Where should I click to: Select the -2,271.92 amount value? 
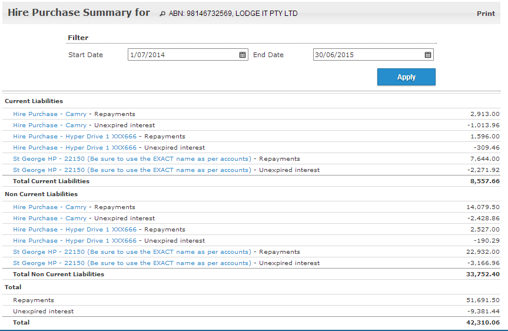pos(483,170)
